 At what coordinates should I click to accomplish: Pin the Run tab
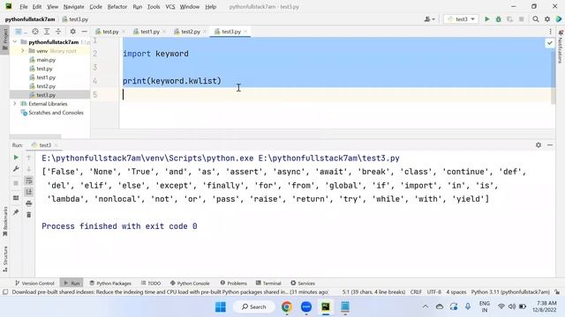pyautogui.click(x=16, y=212)
